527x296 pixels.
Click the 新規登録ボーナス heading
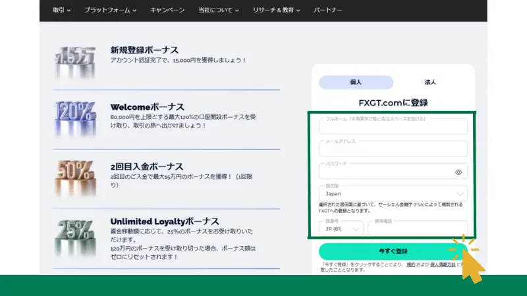tap(144, 50)
